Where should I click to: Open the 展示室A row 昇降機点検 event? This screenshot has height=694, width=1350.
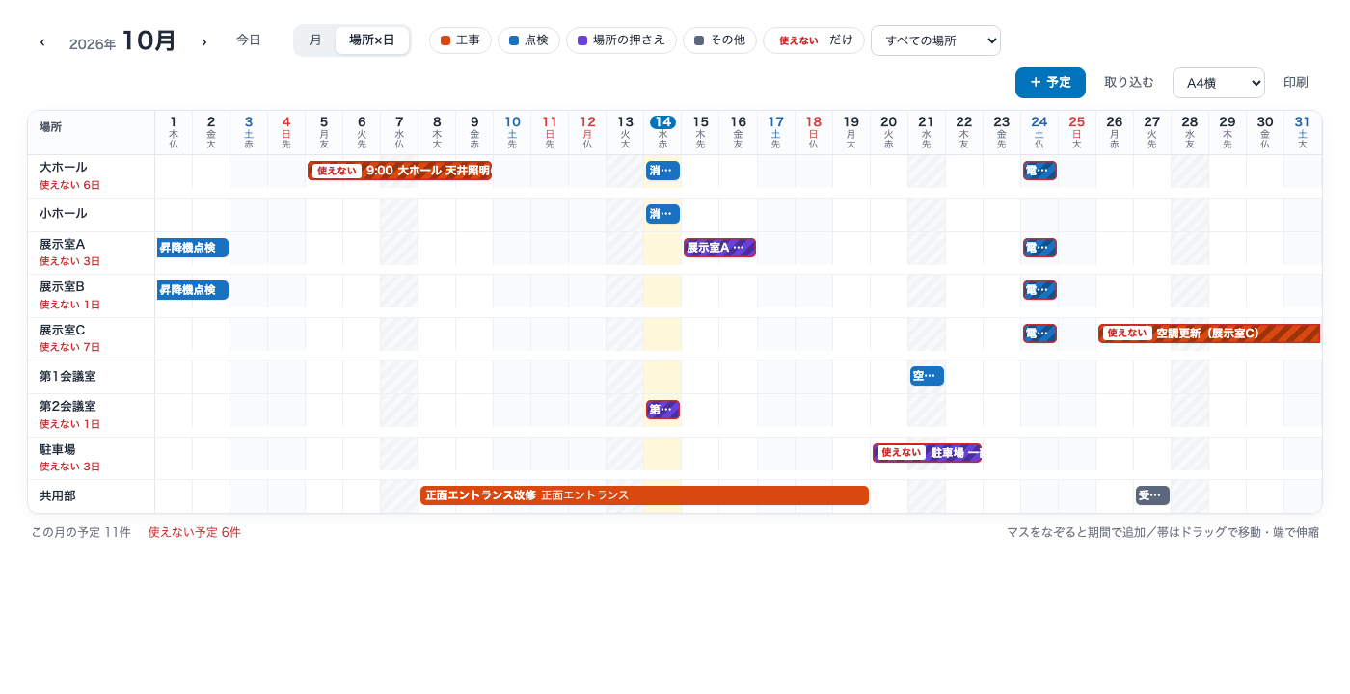pos(193,248)
